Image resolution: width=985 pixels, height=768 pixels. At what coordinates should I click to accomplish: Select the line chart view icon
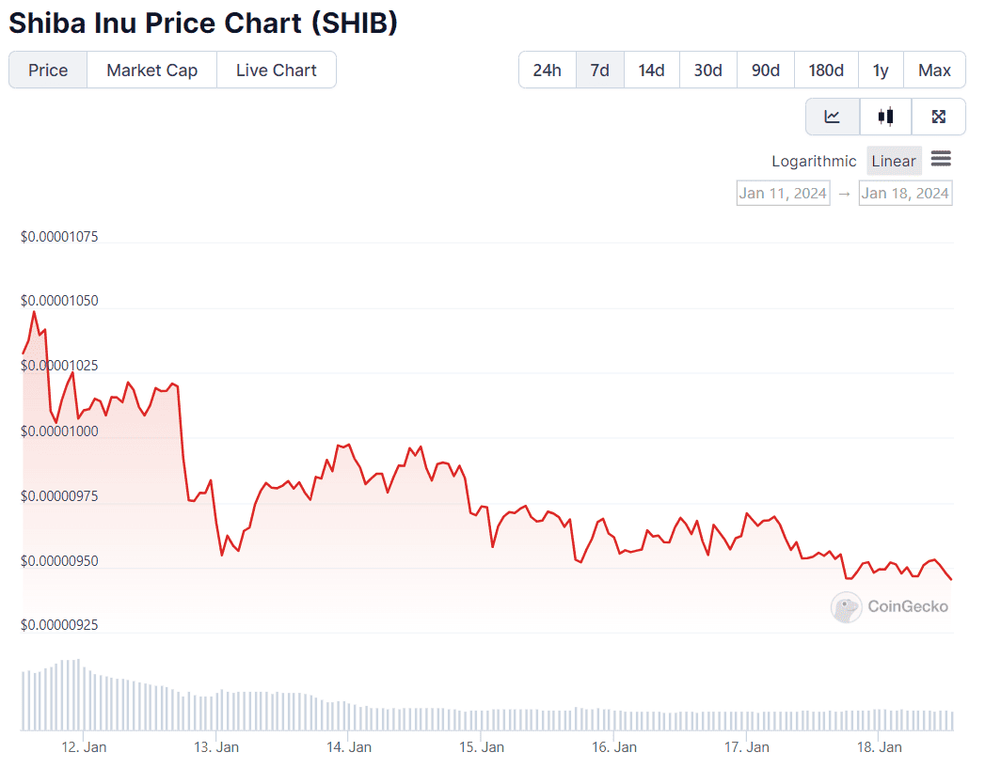(x=832, y=117)
